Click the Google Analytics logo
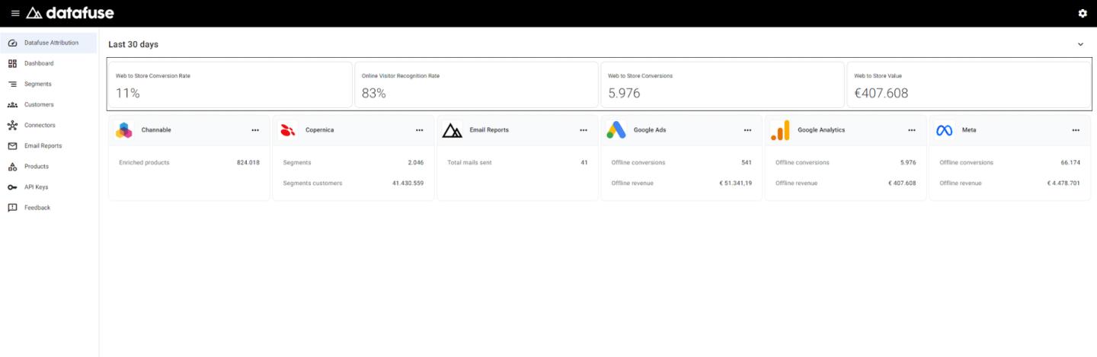 pos(780,130)
